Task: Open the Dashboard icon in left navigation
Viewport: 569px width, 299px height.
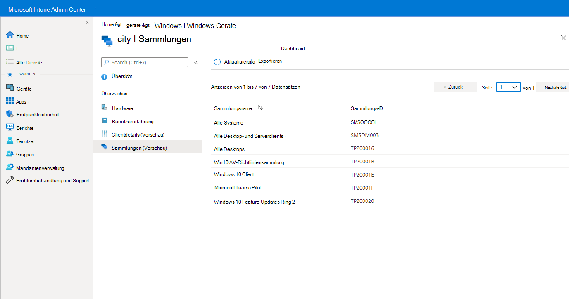Action: click(x=10, y=48)
